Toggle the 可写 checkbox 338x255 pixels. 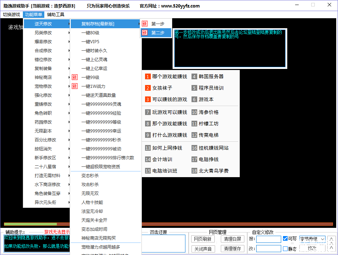pyautogui.click(x=285, y=239)
